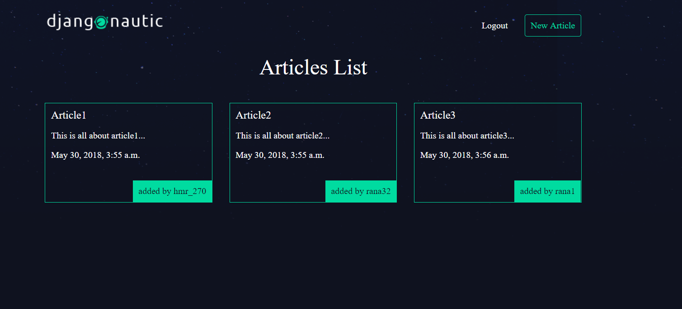The image size is (682, 309).
Task: Click Article3's snippet text
Action: pyautogui.click(x=467, y=135)
